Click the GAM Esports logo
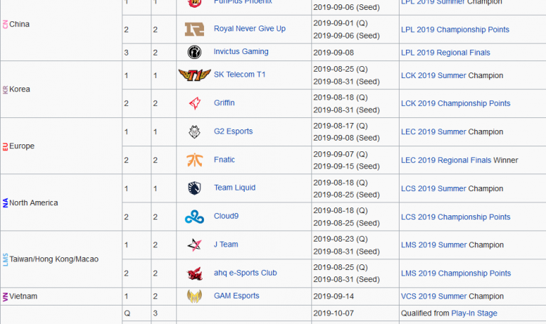The image size is (546, 324). tap(194, 296)
